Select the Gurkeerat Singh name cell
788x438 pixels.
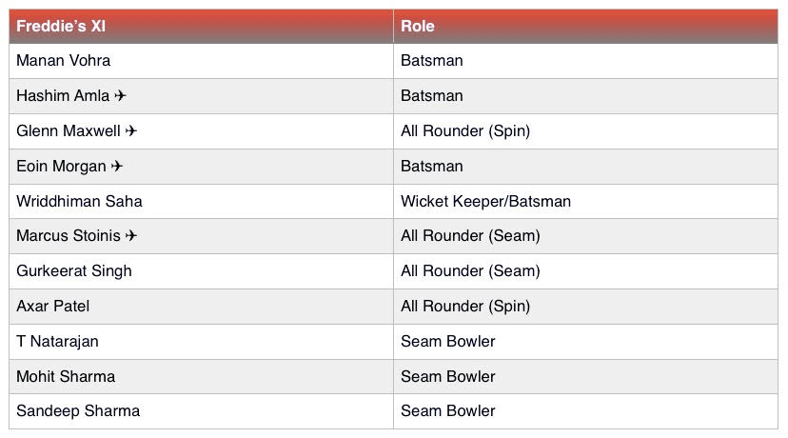click(201, 271)
